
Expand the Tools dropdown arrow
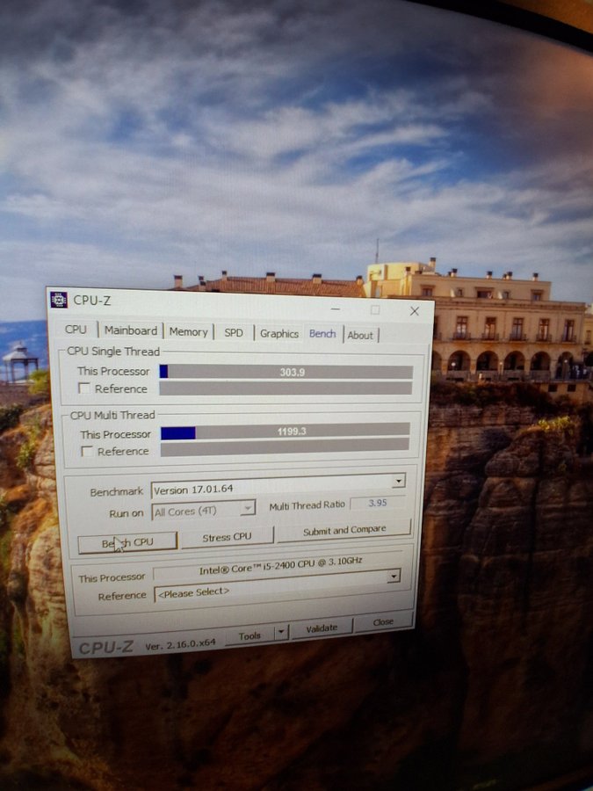[x=280, y=632]
